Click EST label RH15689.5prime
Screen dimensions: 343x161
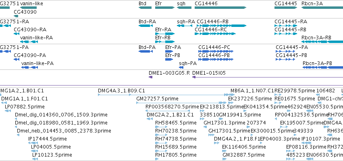coord(176,147)
